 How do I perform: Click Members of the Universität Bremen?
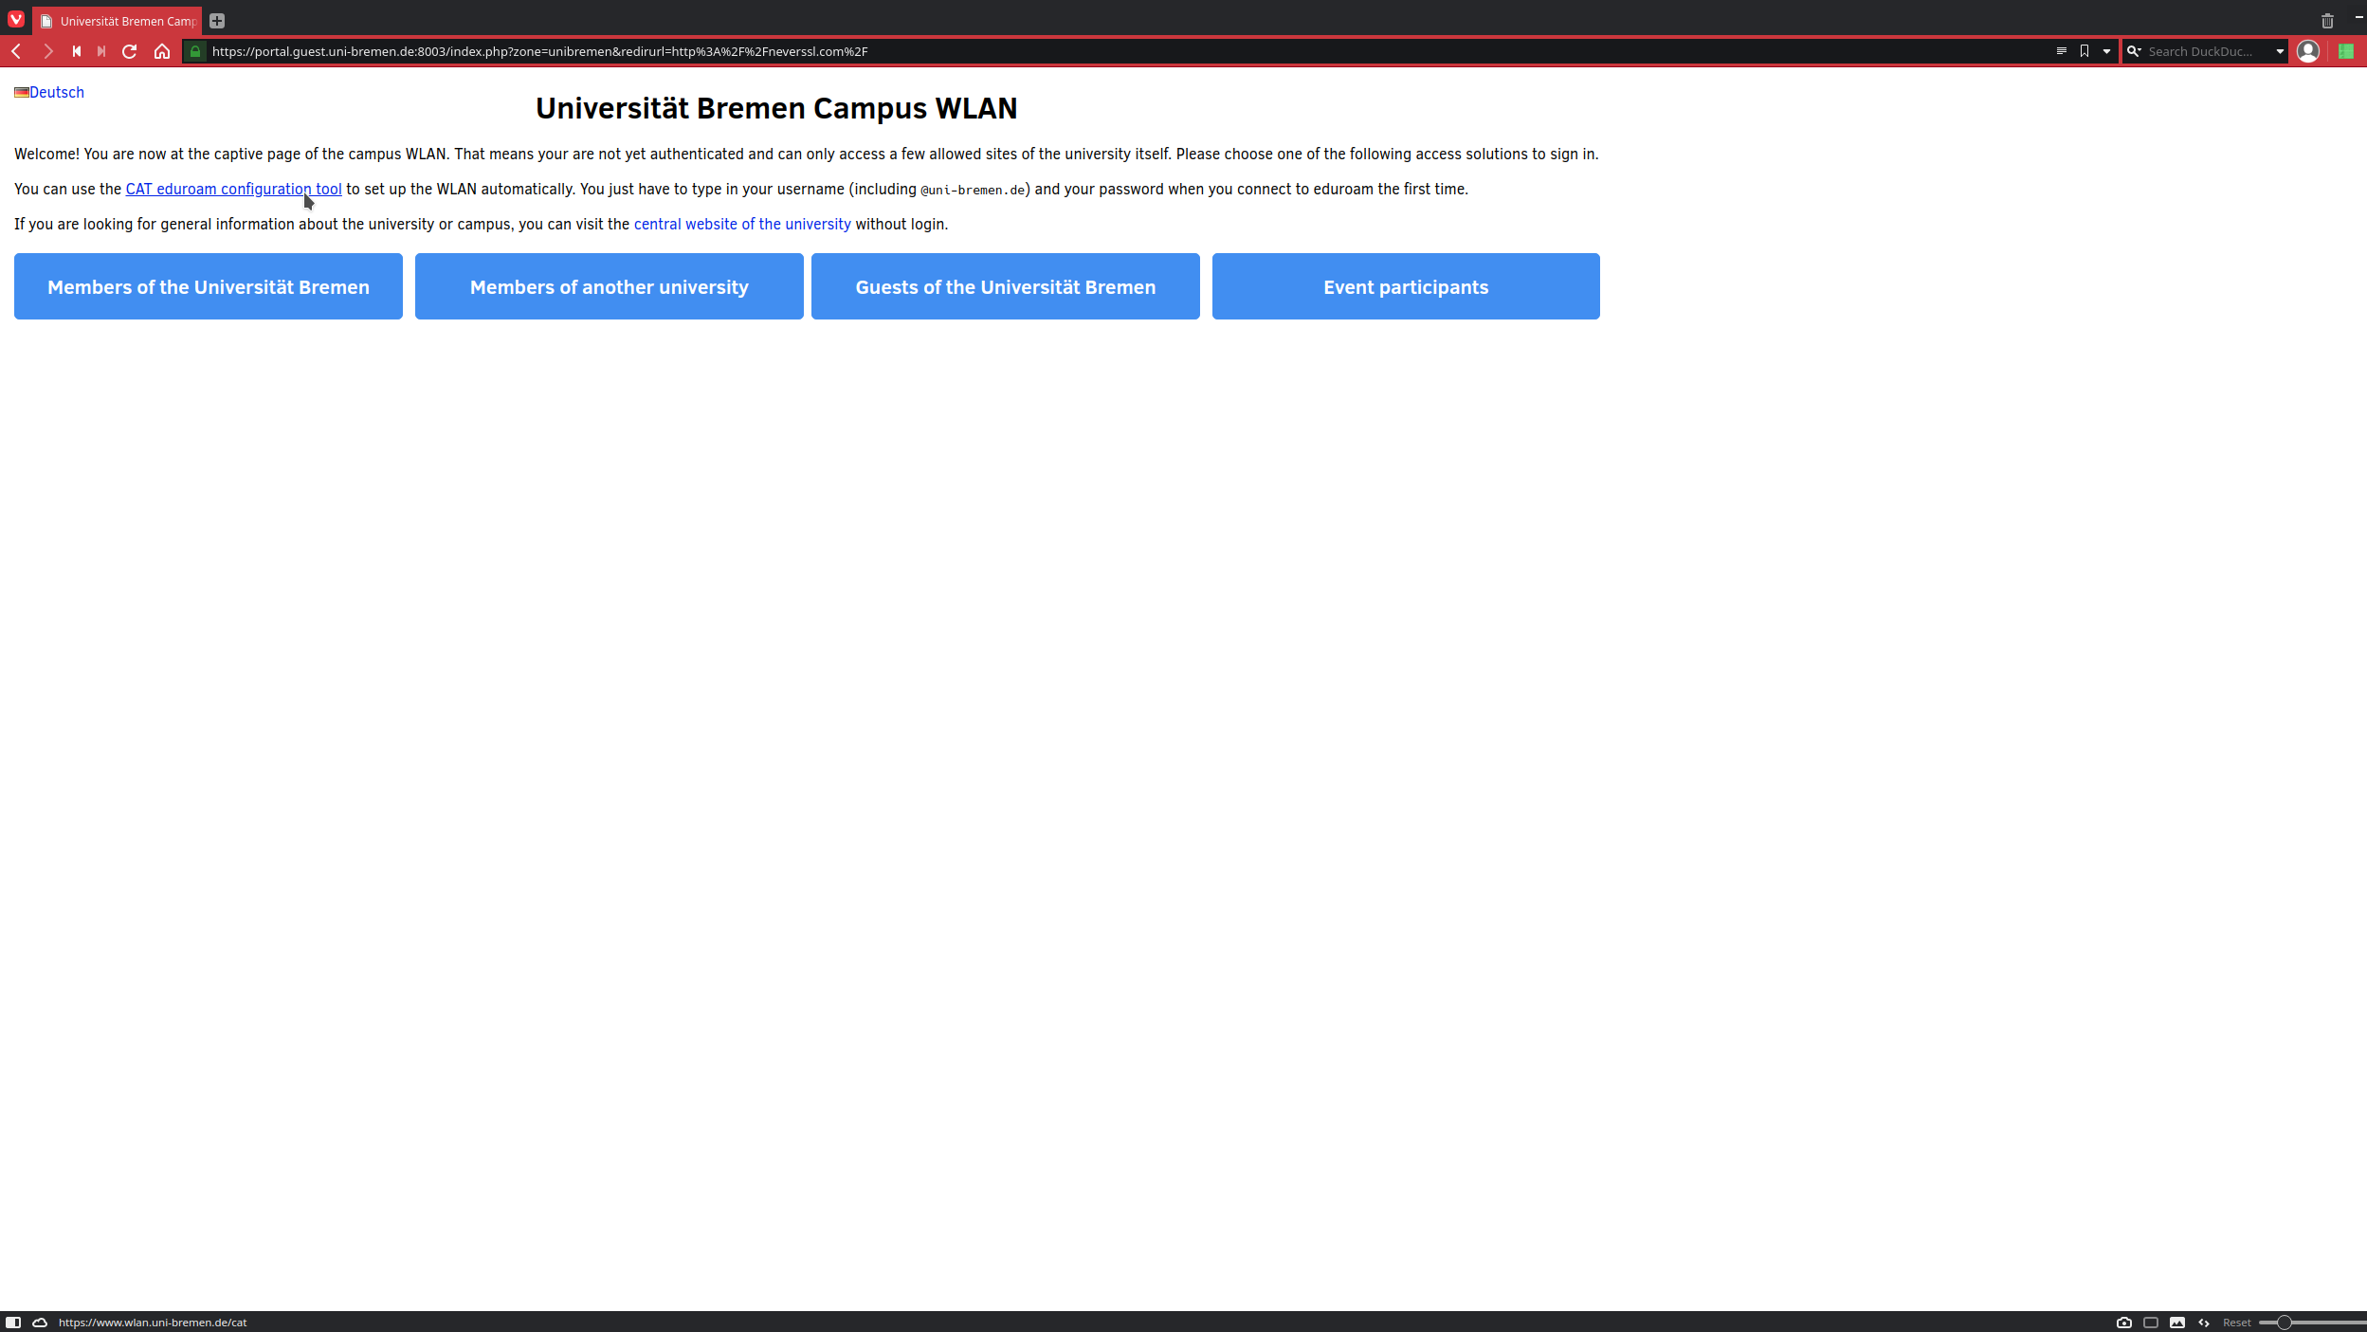click(209, 286)
